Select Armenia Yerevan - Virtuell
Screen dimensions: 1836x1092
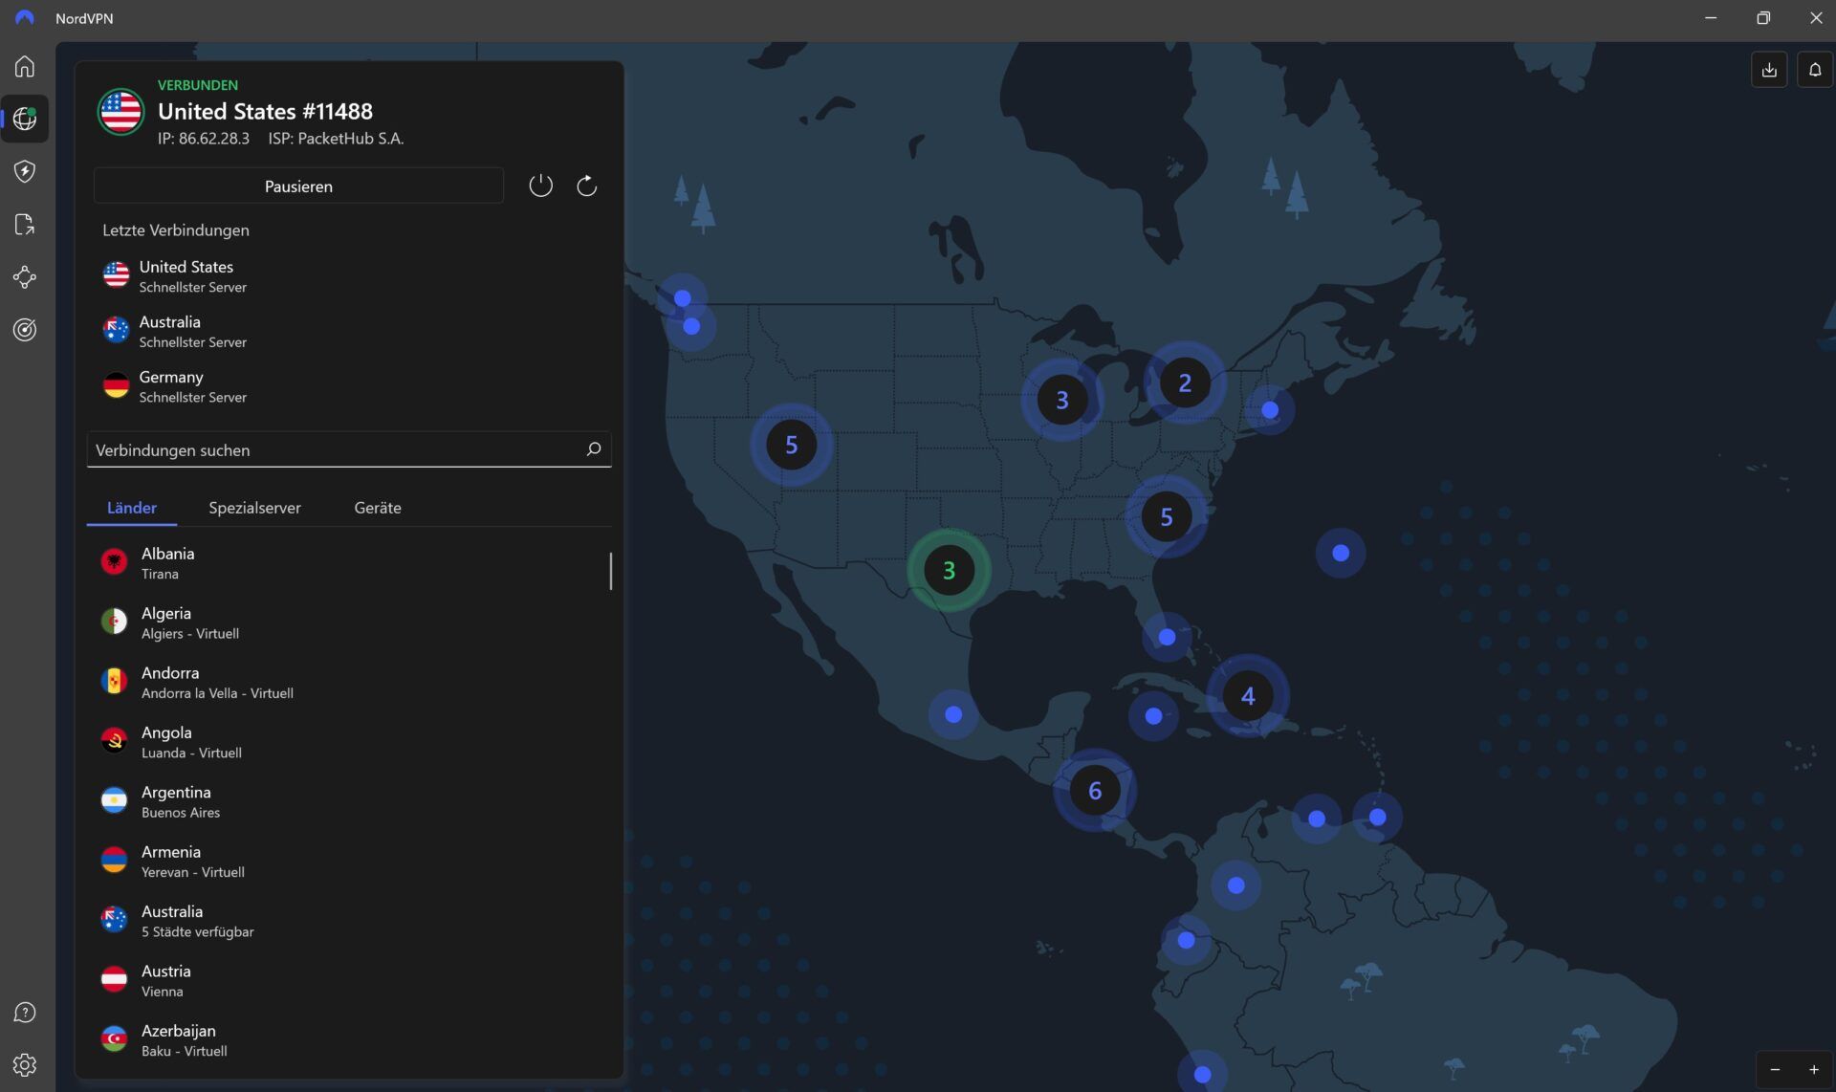pyautogui.click(x=347, y=861)
